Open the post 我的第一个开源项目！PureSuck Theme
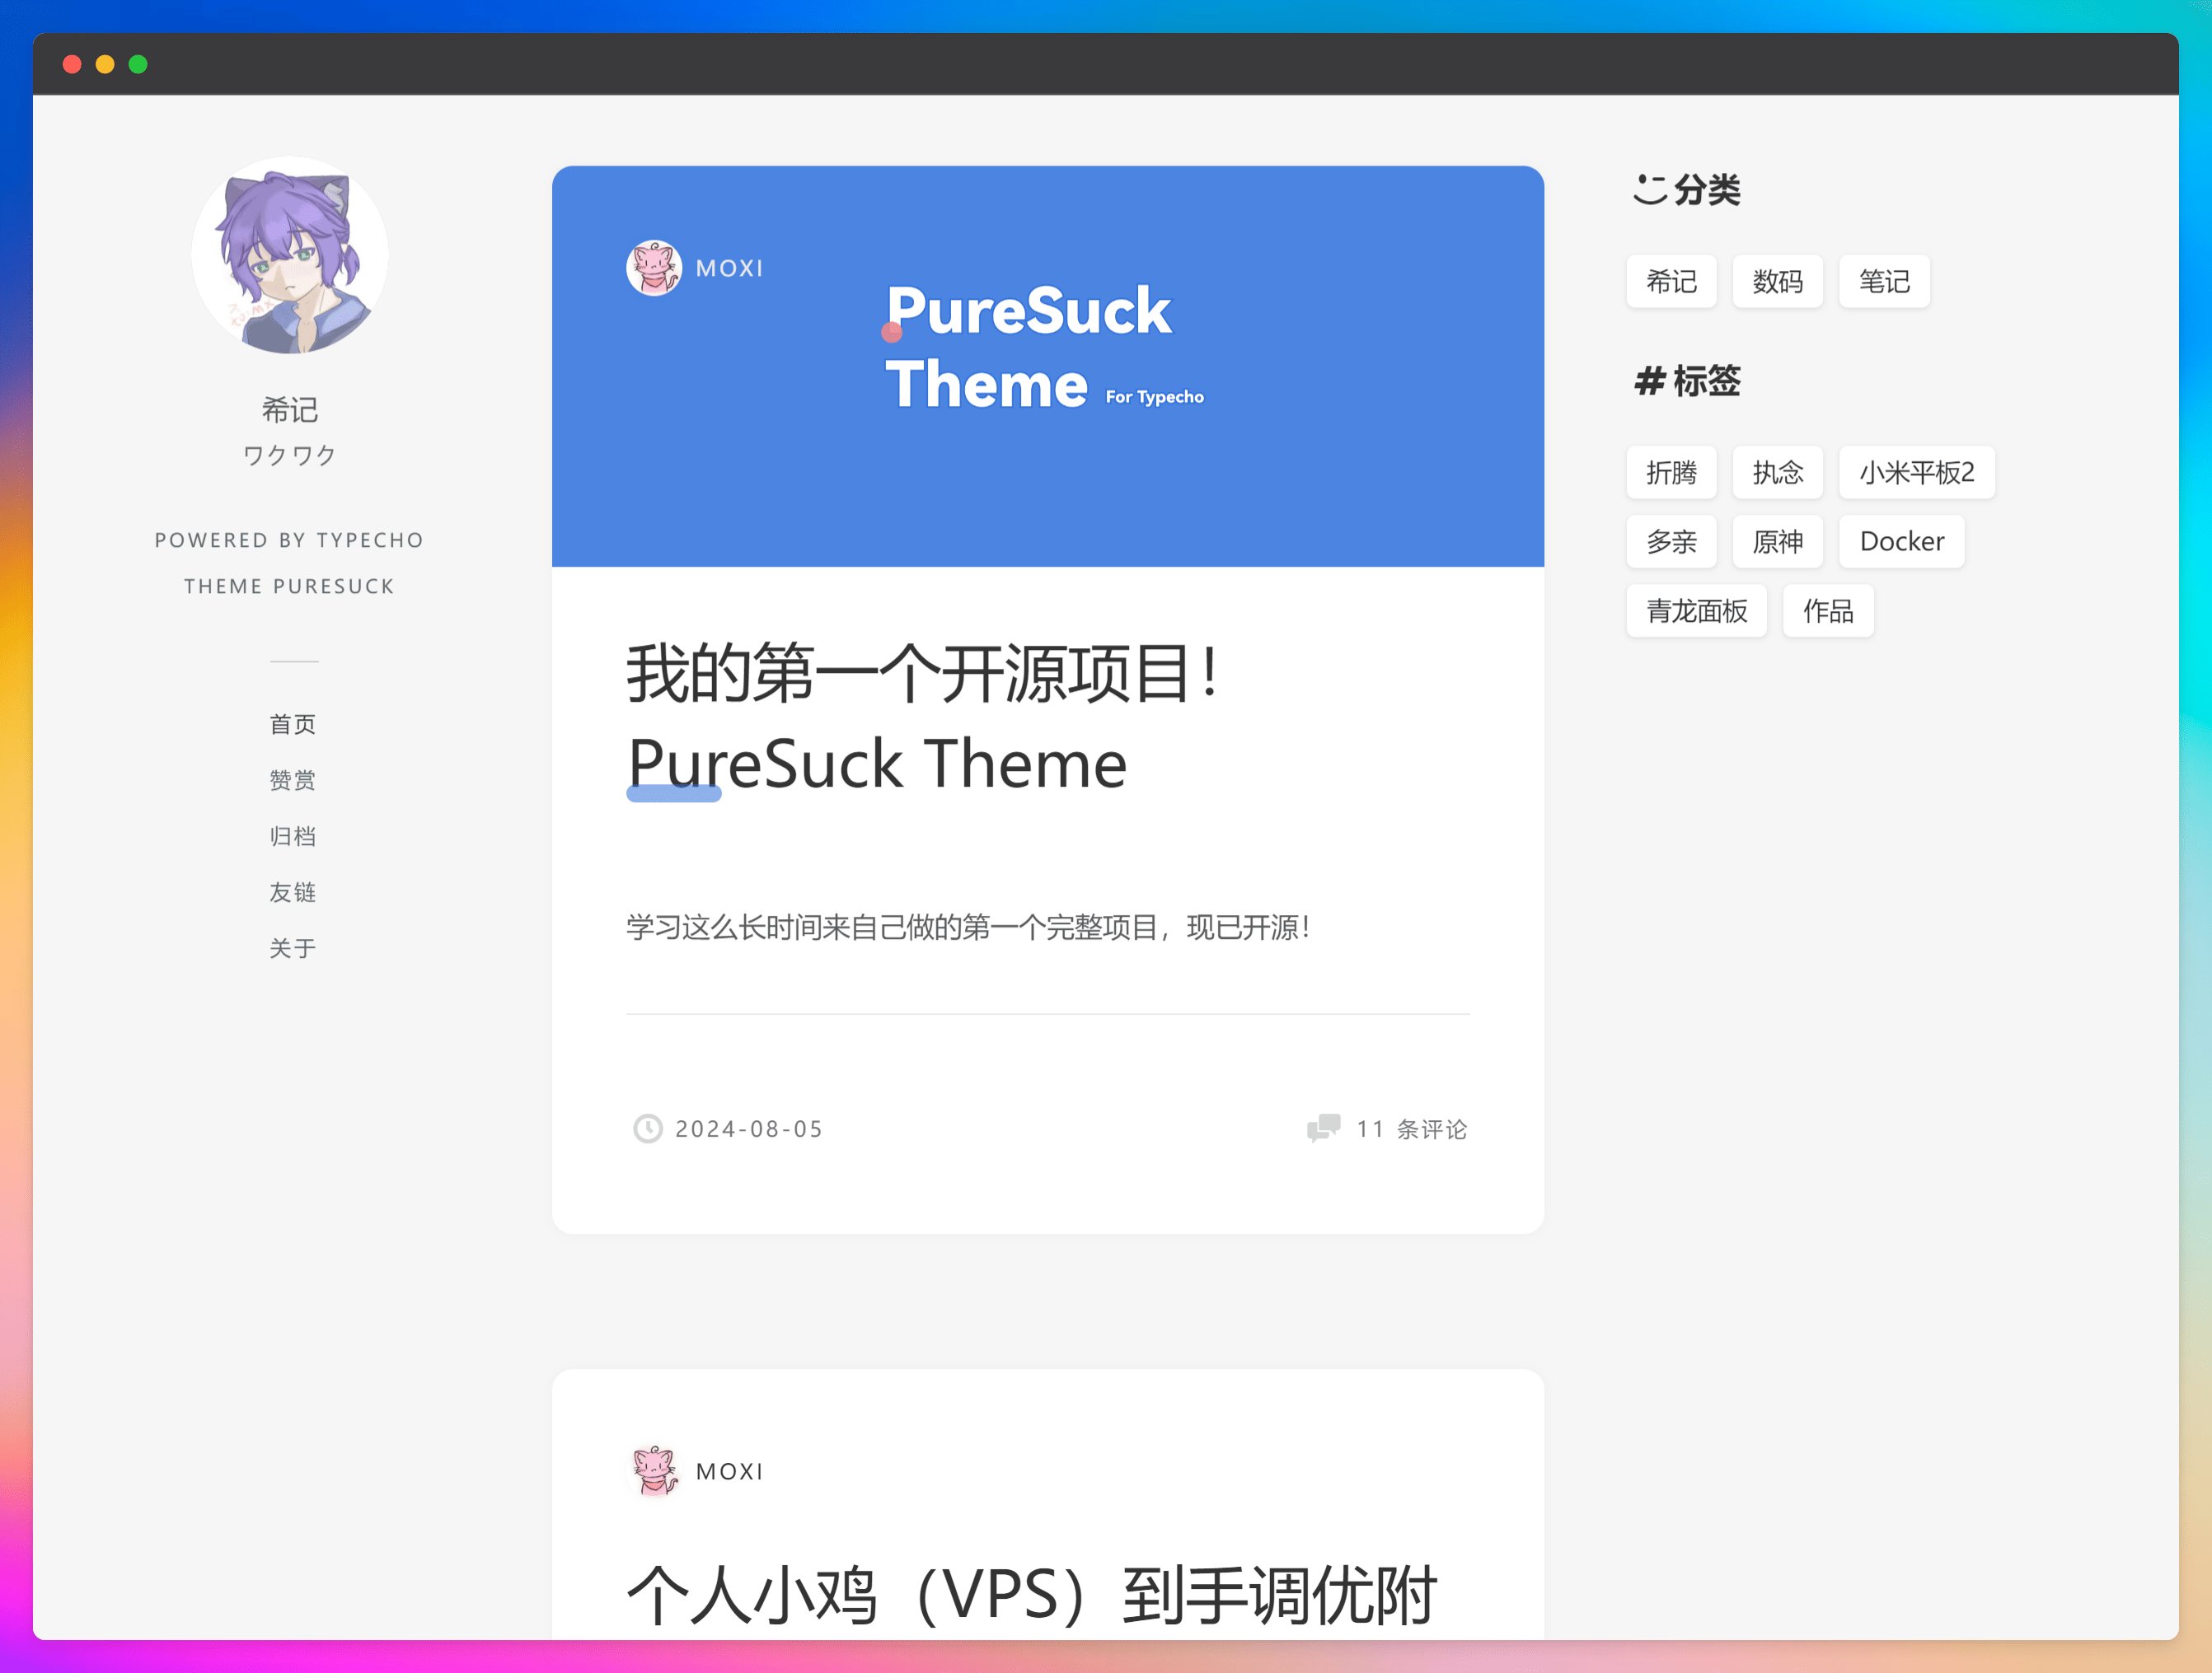 click(922, 717)
